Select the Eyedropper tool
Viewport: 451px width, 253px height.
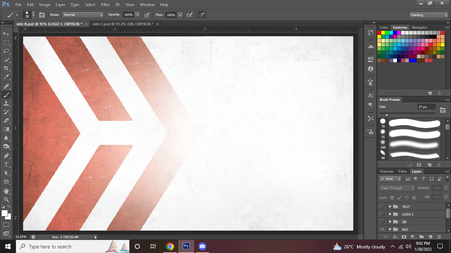point(6,77)
